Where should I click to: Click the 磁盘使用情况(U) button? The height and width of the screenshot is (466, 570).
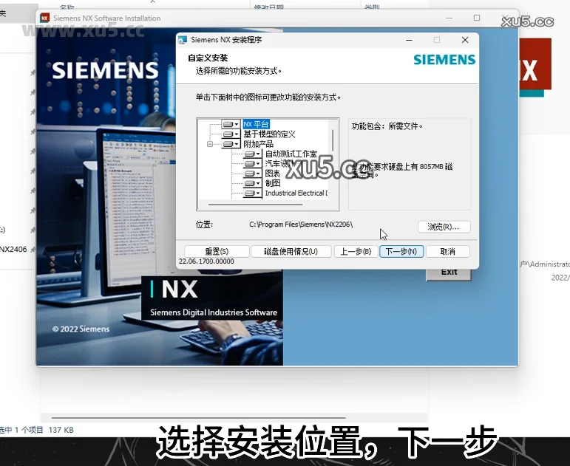point(285,251)
